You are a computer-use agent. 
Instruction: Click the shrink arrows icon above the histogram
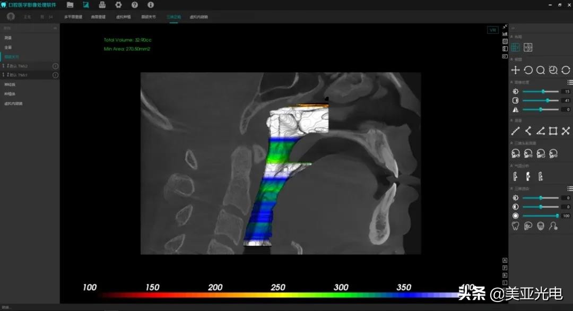pyautogui.click(x=505, y=27)
